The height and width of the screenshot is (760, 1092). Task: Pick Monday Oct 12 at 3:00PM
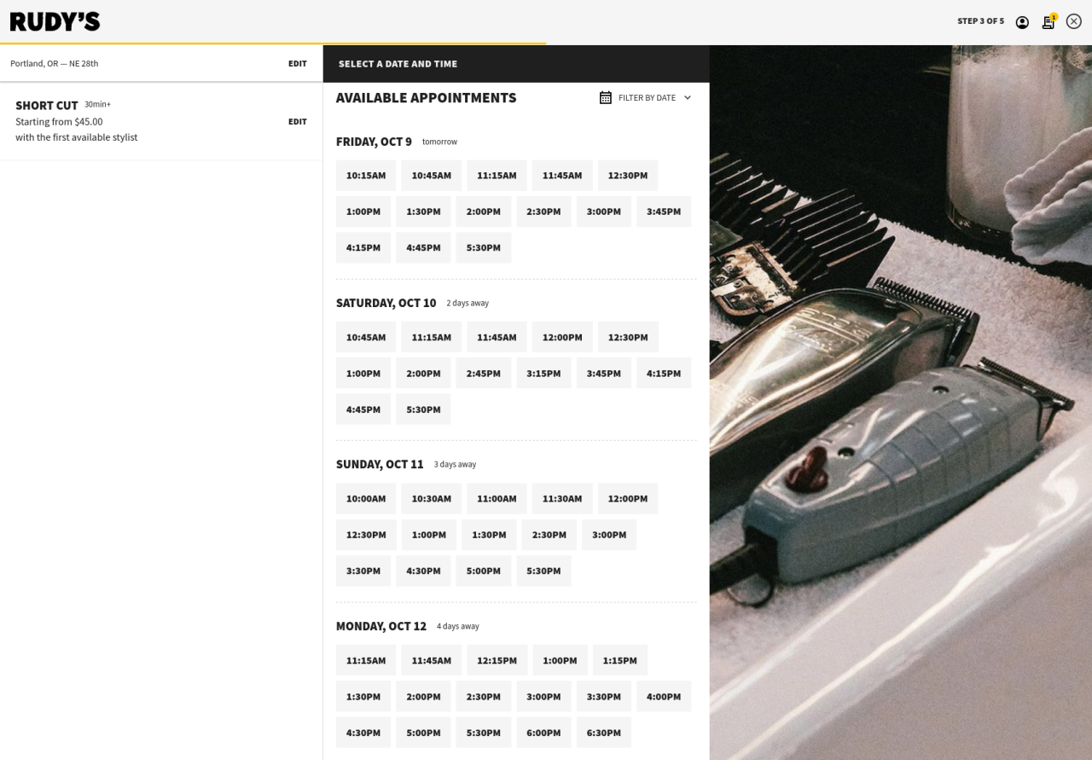coord(543,696)
